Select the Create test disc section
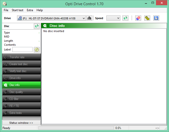The height and width of the screenshot is (132, 169). pyautogui.click(x=22, y=64)
